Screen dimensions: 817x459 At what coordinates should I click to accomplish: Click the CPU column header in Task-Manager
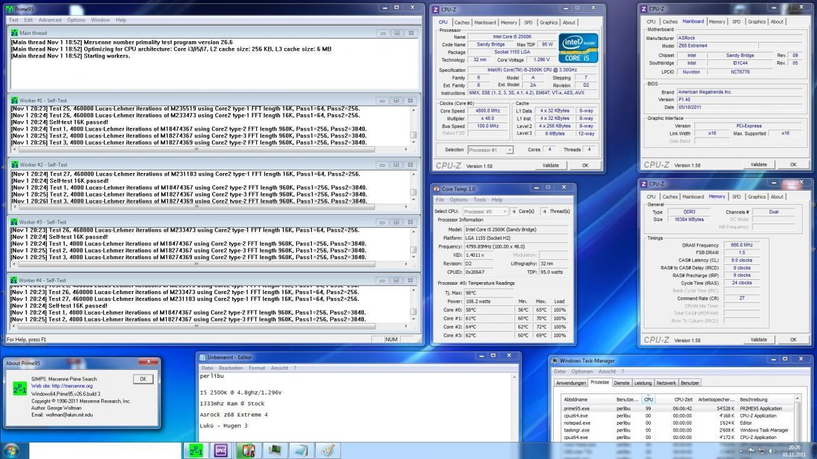click(648, 399)
